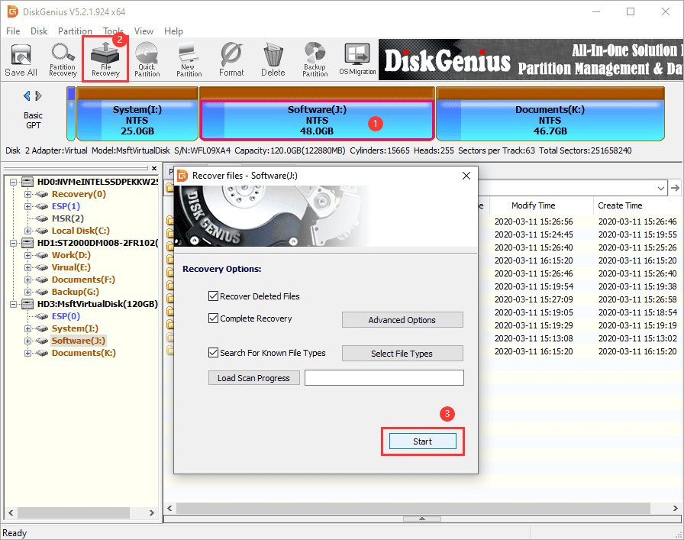Screen dimensions: 684x540
Task: Click the Format toolbar icon
Action: pyautogui.click(x=231, y=60)
